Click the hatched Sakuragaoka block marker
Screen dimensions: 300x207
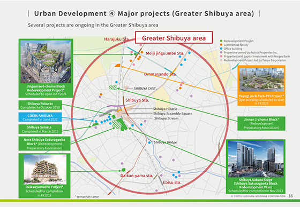click(117, 124)
